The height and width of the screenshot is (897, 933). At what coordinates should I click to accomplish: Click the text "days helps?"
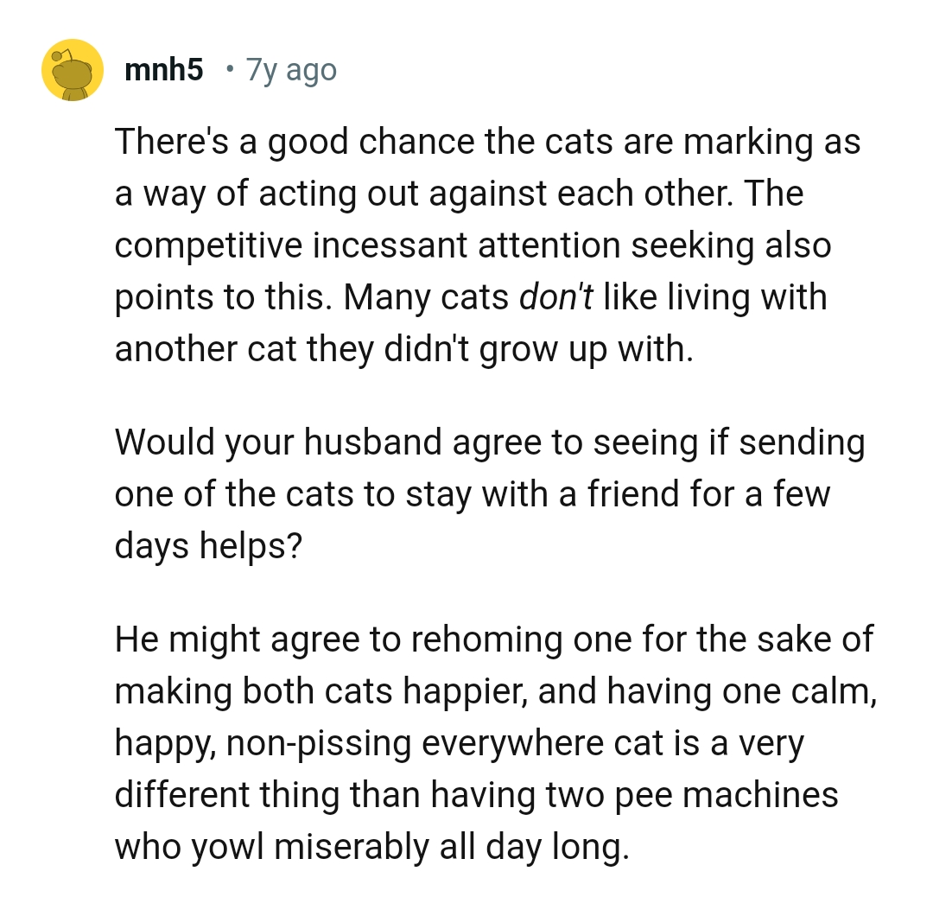click(x=208, y=546)
